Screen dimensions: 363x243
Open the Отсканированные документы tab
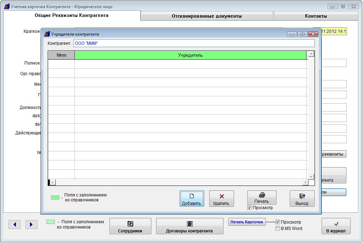[207, 16]
